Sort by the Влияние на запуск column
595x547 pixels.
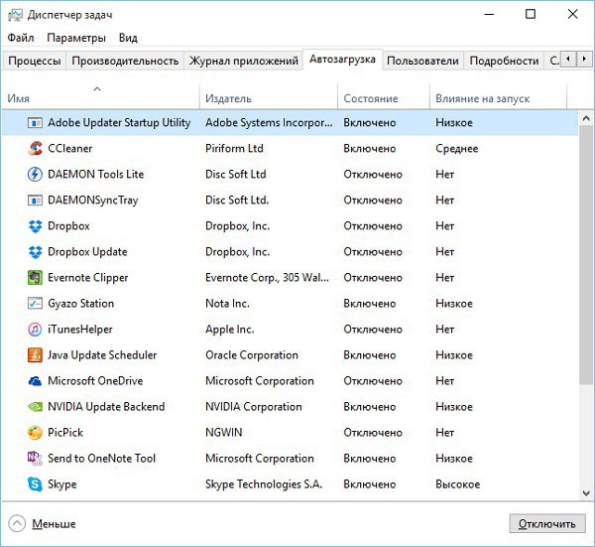tap(482, 98)
